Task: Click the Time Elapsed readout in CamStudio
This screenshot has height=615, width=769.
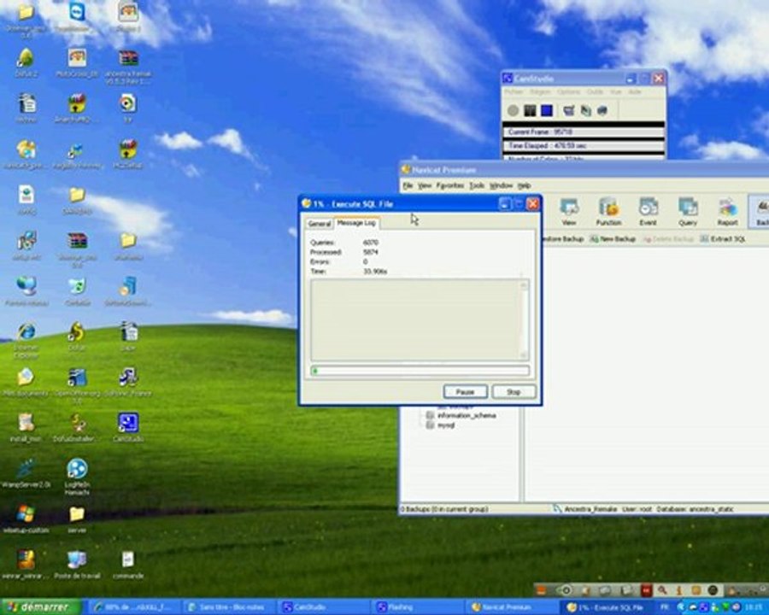Action: tap(583, 146)
